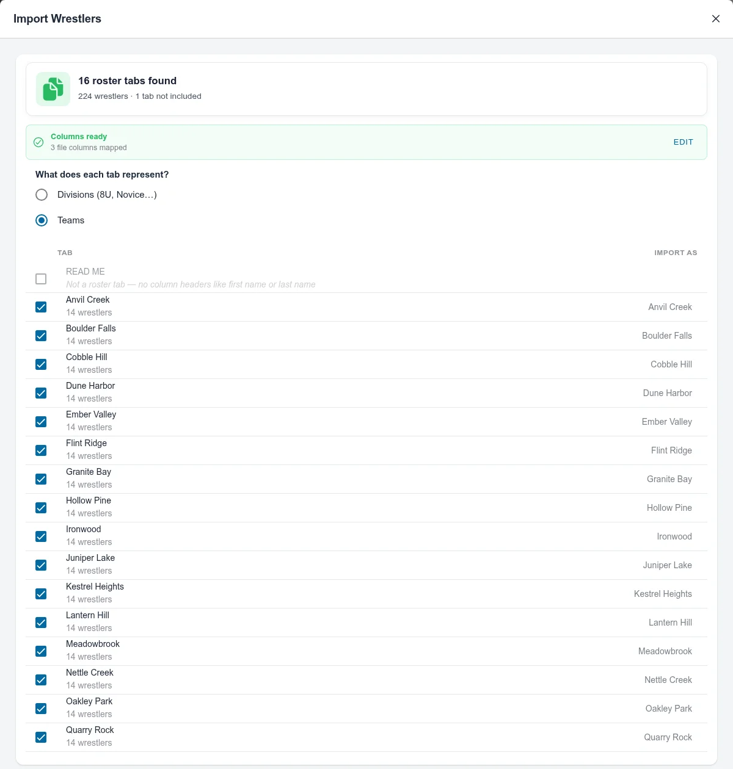Click the Meadowbrook tab name
Image resolution: width=733 pixels, height=769 pixels.
click(93, 644)
